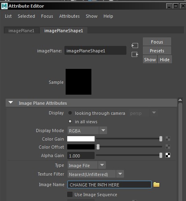Open the Show menu
The image size is (186, 201).
click(92, 16)
